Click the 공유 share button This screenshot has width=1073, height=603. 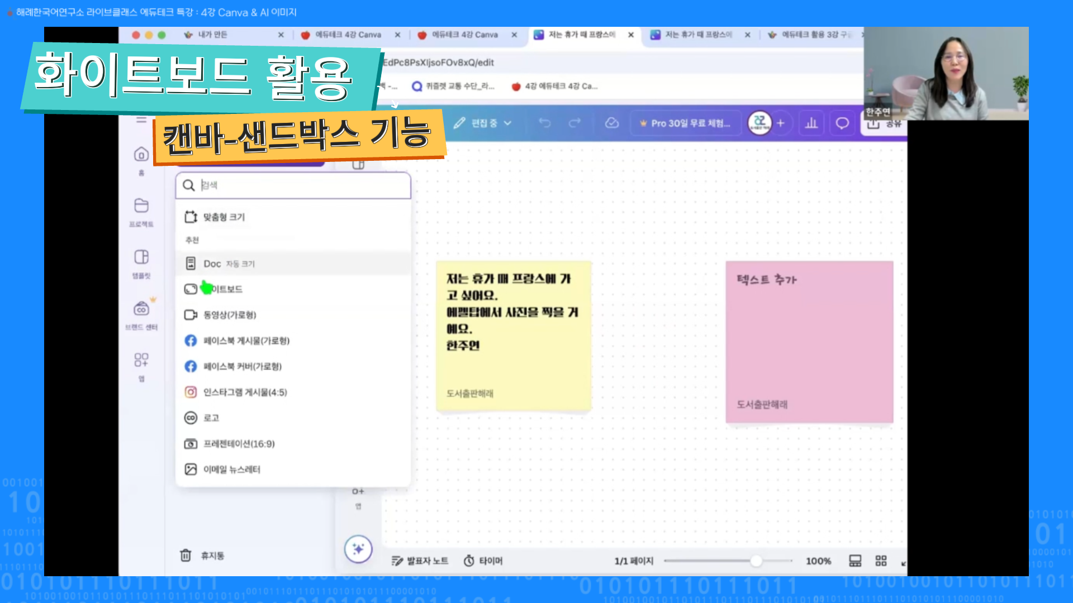885,124
